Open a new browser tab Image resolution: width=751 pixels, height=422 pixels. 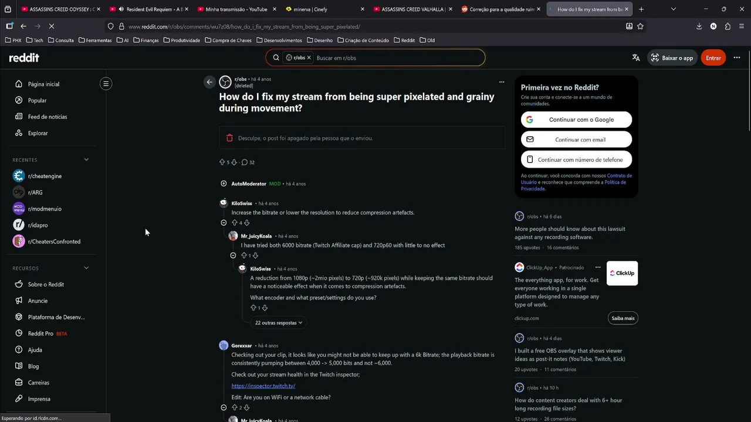point(641,9)
